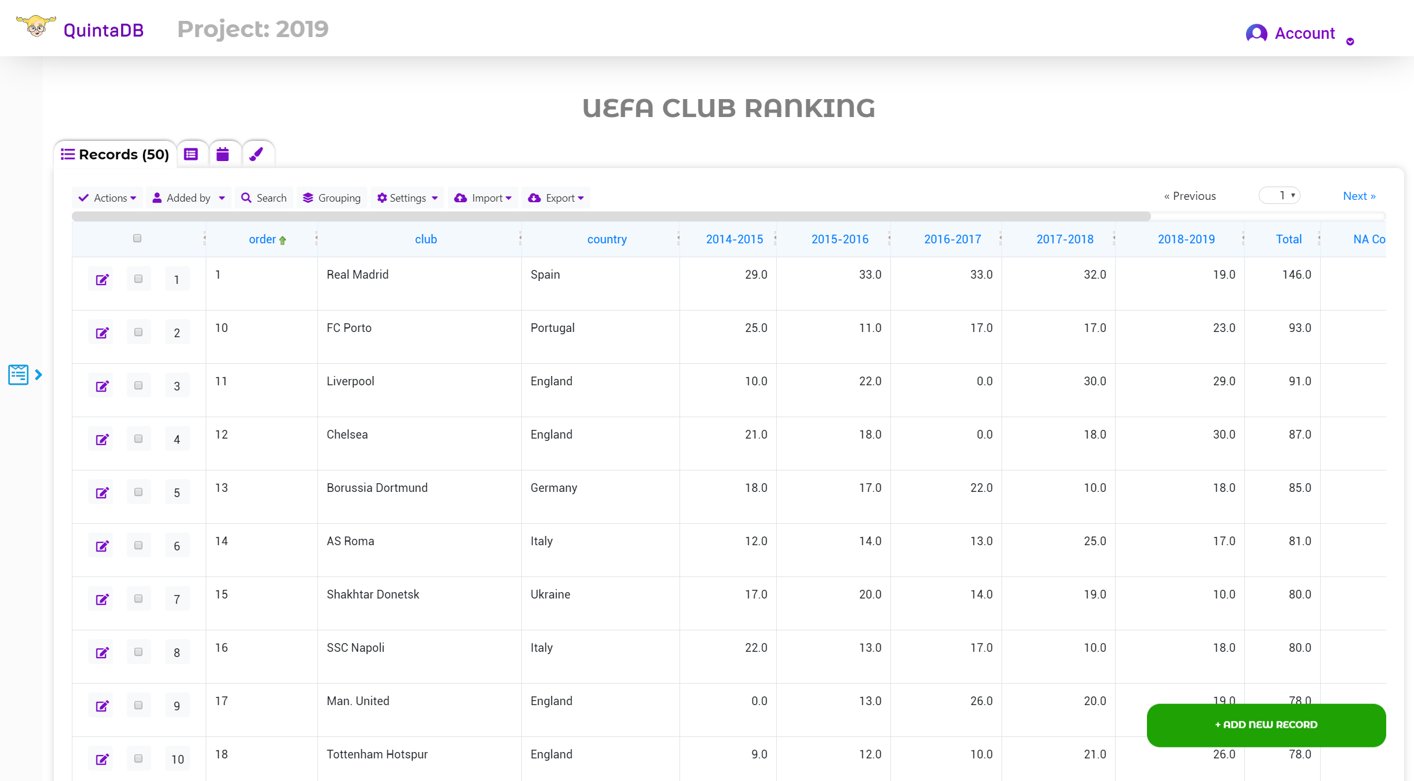Select the SSC Napoli row checkbox
This screenshot has width=1414, height=781.
pos(138,652)
